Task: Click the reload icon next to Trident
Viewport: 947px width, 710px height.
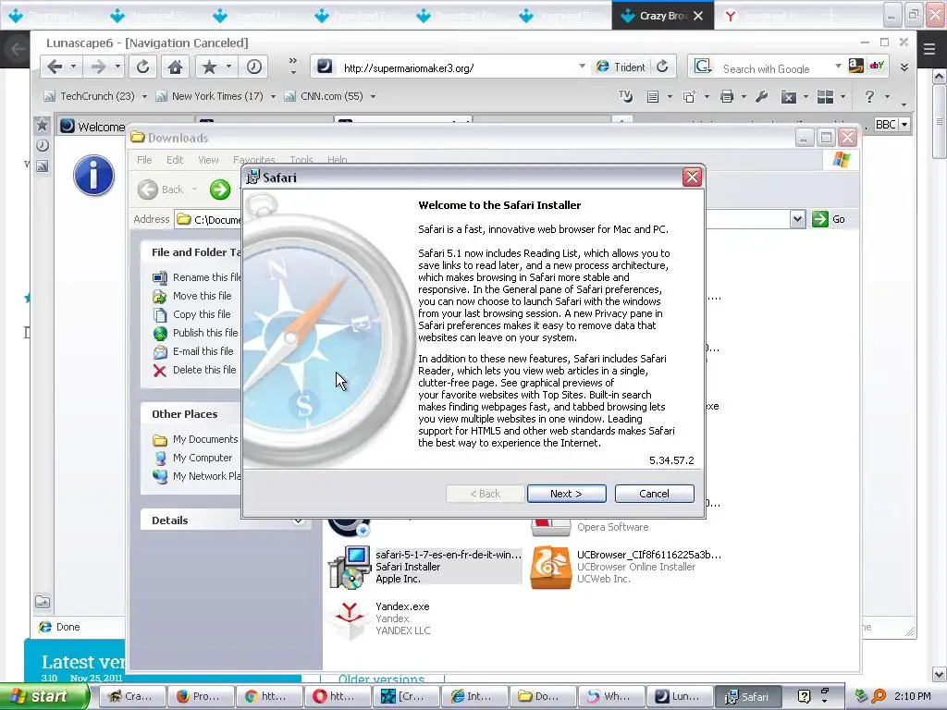Action: tap(662, 67)
